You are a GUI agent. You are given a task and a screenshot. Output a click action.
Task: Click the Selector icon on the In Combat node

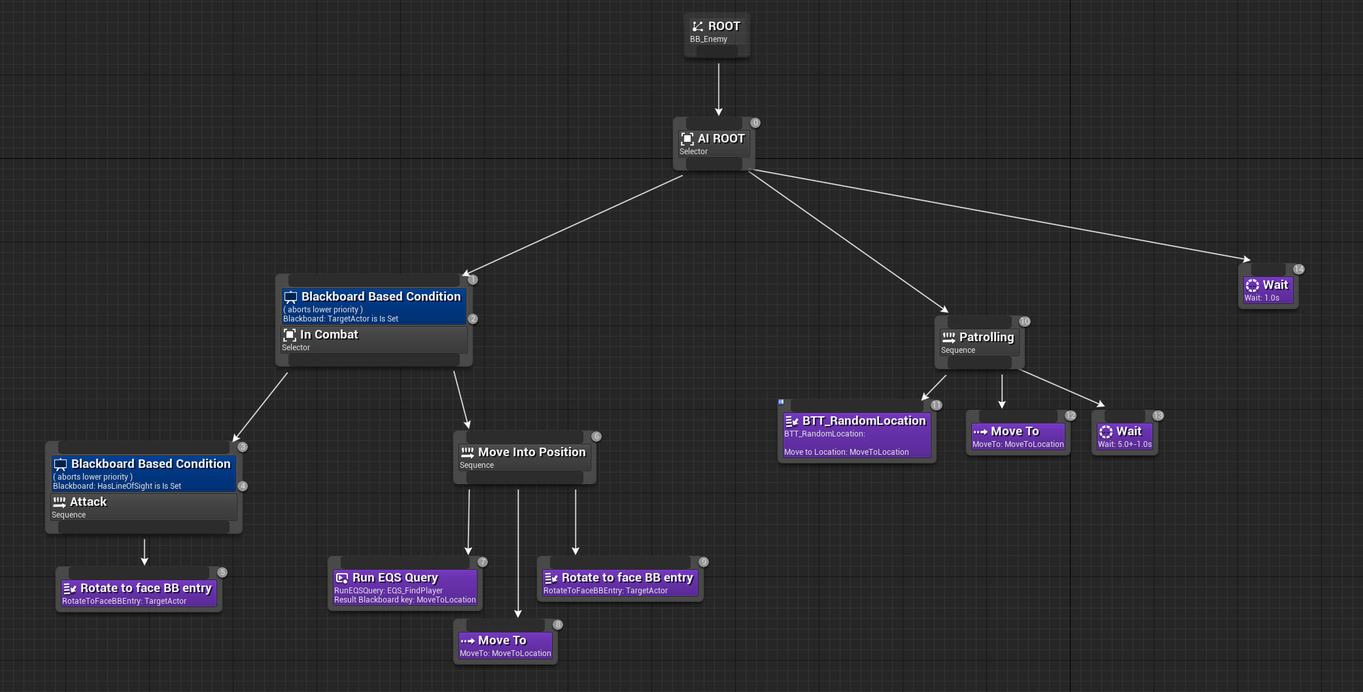tap(290, 335)
